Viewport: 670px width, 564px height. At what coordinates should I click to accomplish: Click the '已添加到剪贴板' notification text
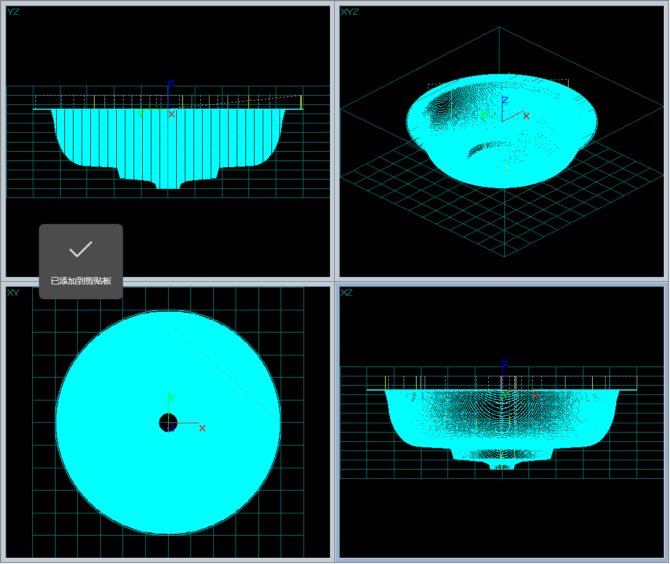coord(81,281)
